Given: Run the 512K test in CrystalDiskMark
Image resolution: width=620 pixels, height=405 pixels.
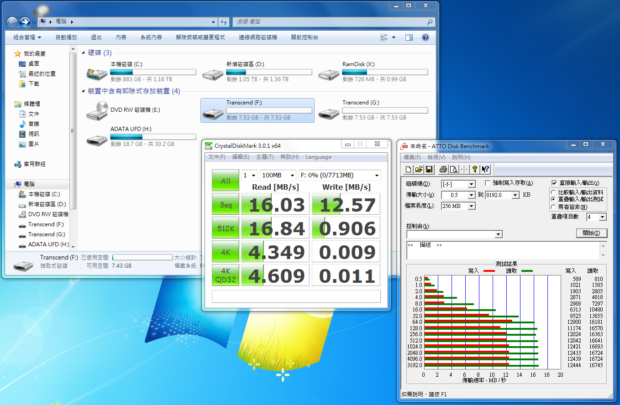Looking at the screenshot, I should 226,228.
